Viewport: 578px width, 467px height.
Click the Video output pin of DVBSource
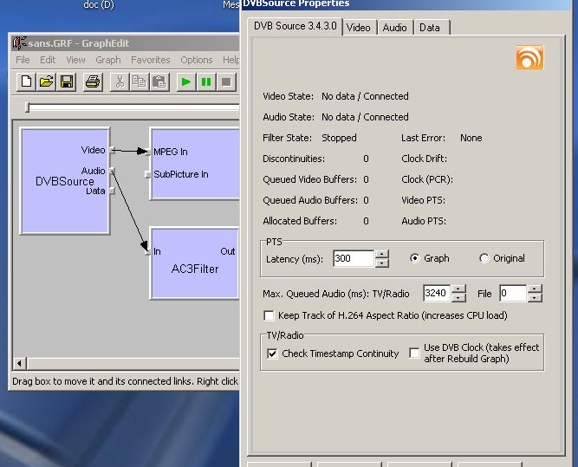pos(112,150)
